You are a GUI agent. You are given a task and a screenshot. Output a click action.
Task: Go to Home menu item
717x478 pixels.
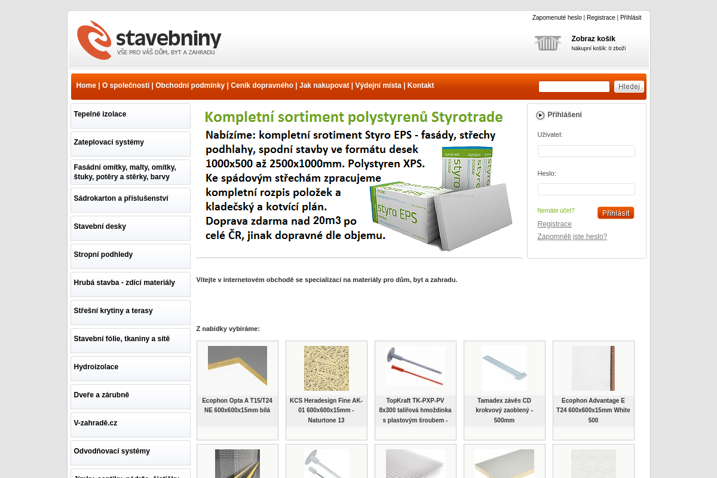point(86,85)
